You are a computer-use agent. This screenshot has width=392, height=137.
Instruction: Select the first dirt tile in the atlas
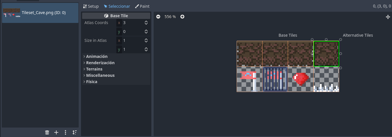point(250,54)
